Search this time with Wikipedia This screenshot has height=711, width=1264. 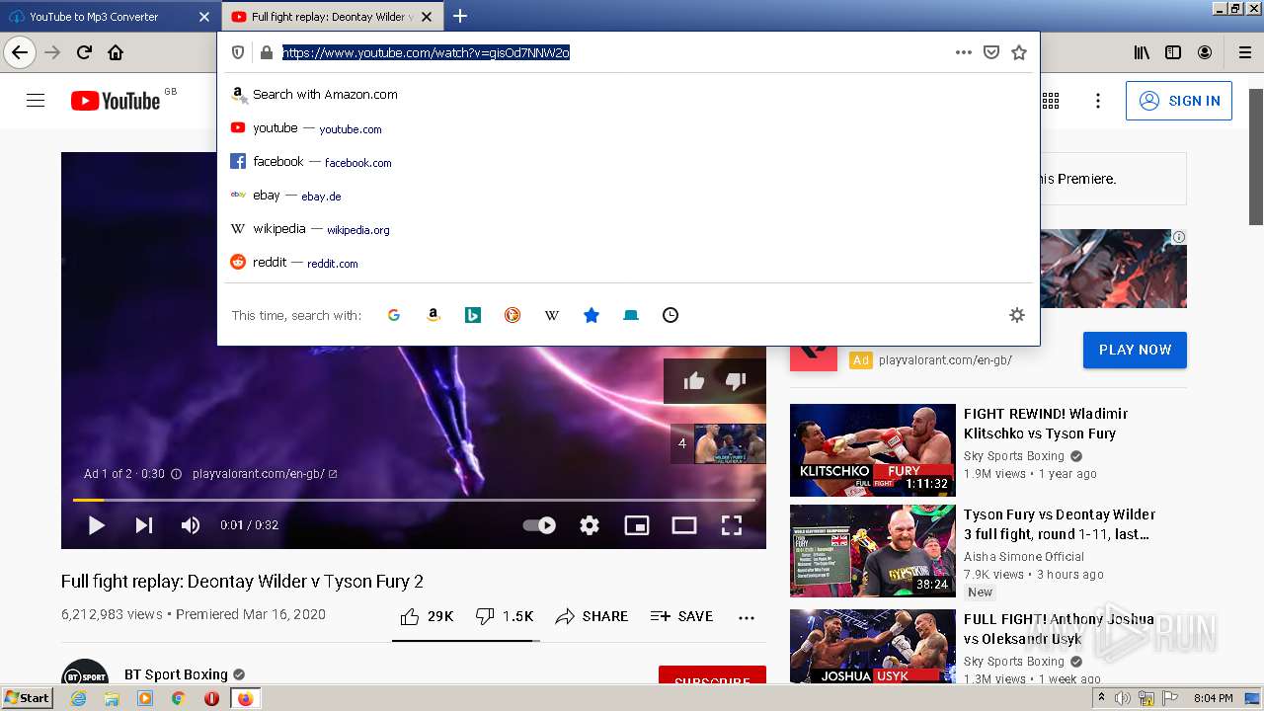(x=552, y=315)
